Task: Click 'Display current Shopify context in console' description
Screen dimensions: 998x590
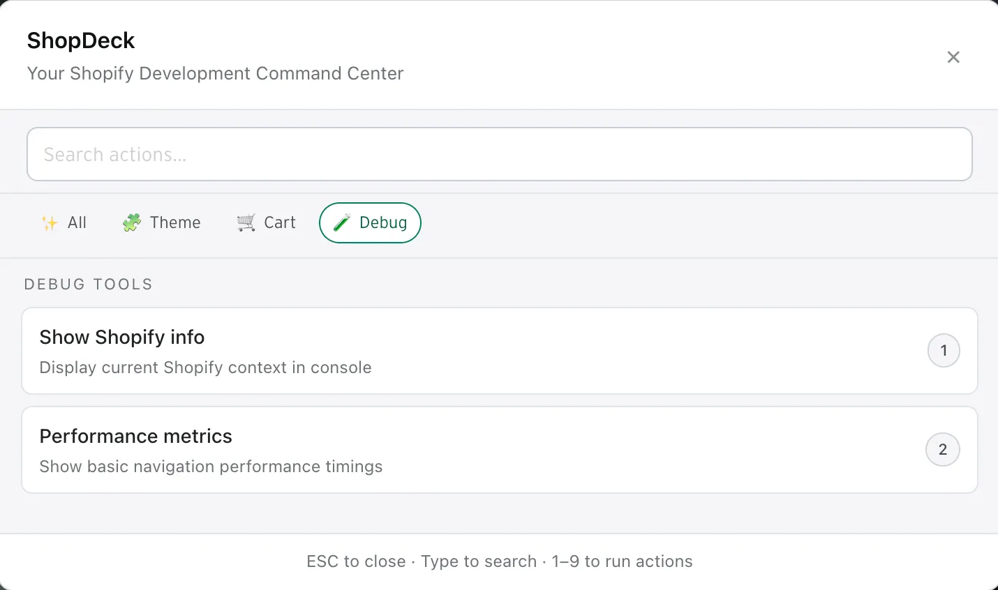Action: click(x=206, y=368)
